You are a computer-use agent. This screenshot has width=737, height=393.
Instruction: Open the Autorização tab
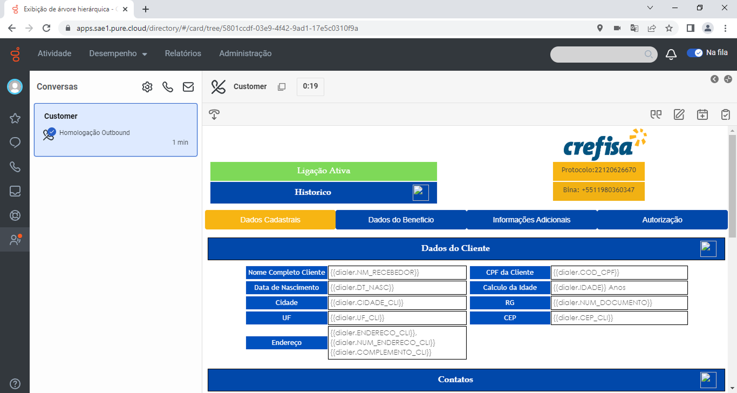(662, 220)
